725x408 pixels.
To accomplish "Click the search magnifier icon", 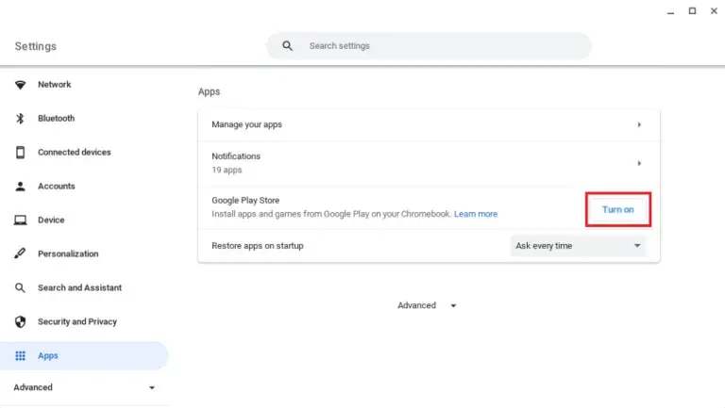I will (288, 46).
